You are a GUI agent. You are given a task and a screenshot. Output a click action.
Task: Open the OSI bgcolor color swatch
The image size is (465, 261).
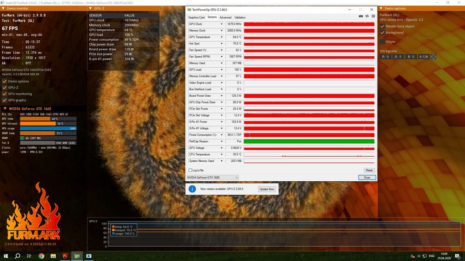[433, 57]
